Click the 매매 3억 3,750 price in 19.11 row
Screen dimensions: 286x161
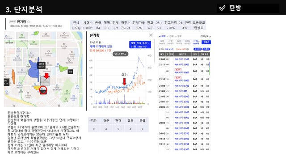[182, 144]
